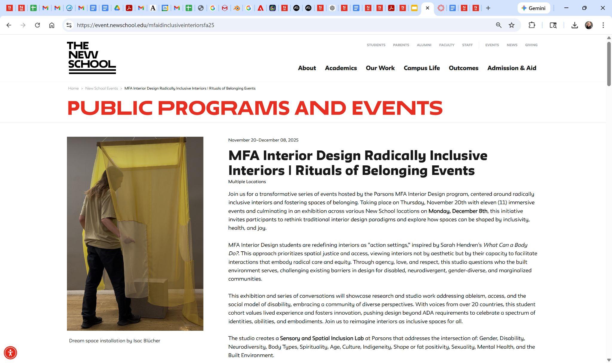Click the Dream space installation photo
The width and height of the screenshot is (612, 363).
tap(135, 233)
